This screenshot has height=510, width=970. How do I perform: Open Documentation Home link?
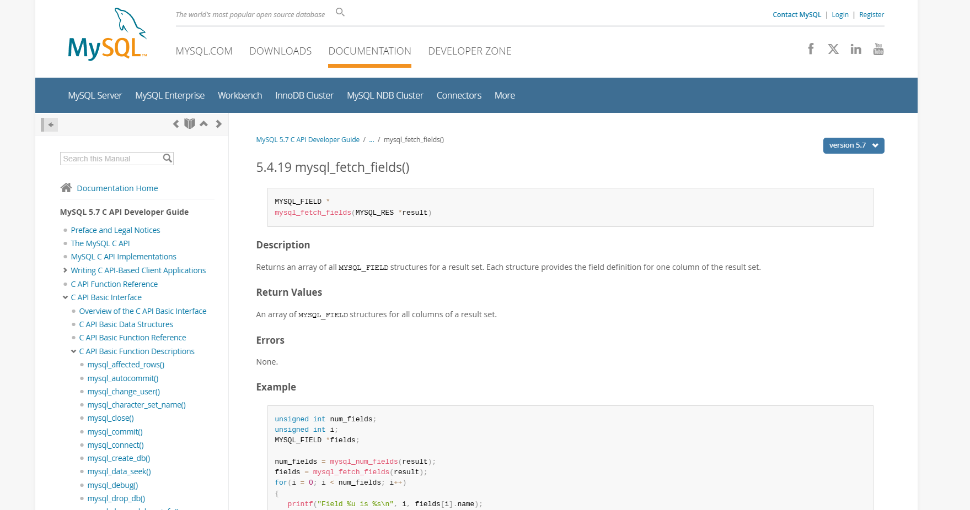click(117, 188)
